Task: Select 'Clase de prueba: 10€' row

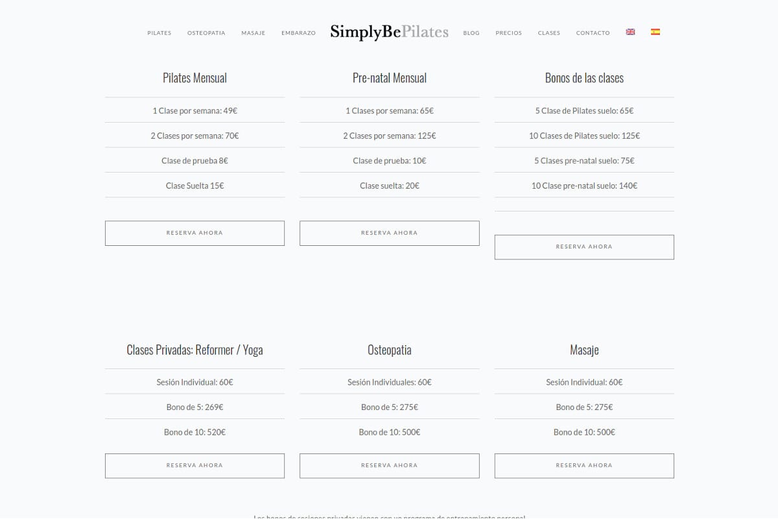Action: point(390,160)
